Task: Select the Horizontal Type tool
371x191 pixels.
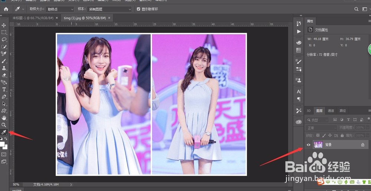Action: click(x=4, y=90)
